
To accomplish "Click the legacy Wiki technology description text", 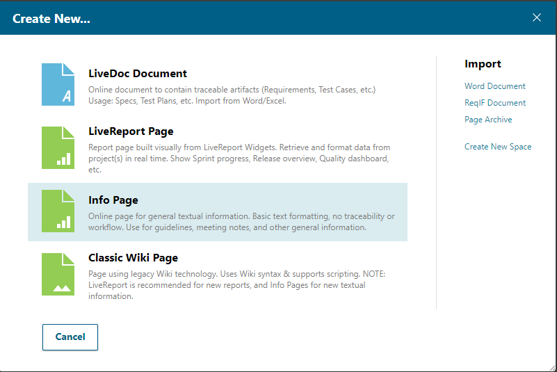I will [236, 280].
